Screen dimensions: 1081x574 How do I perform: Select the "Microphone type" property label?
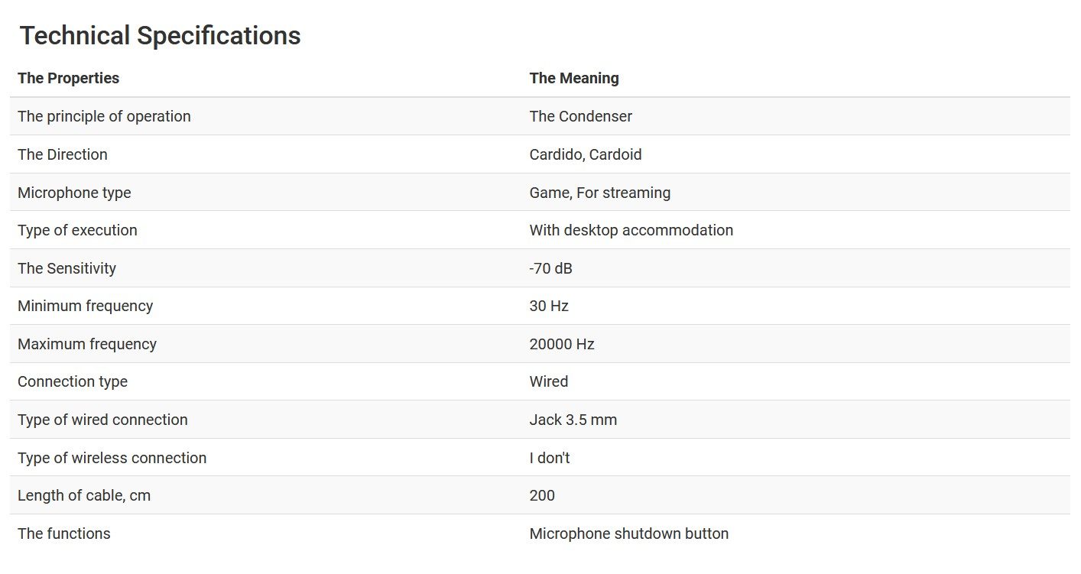point(74,193)
